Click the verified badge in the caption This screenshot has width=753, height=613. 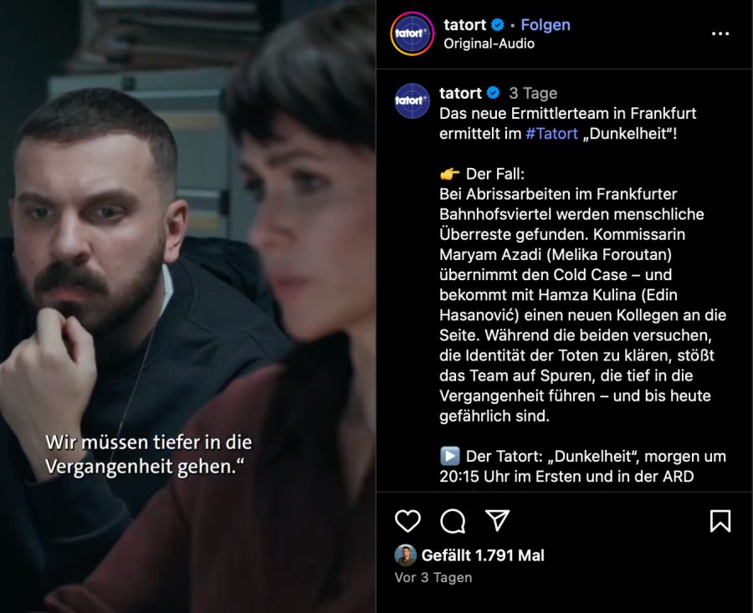[x=493, y=93]
